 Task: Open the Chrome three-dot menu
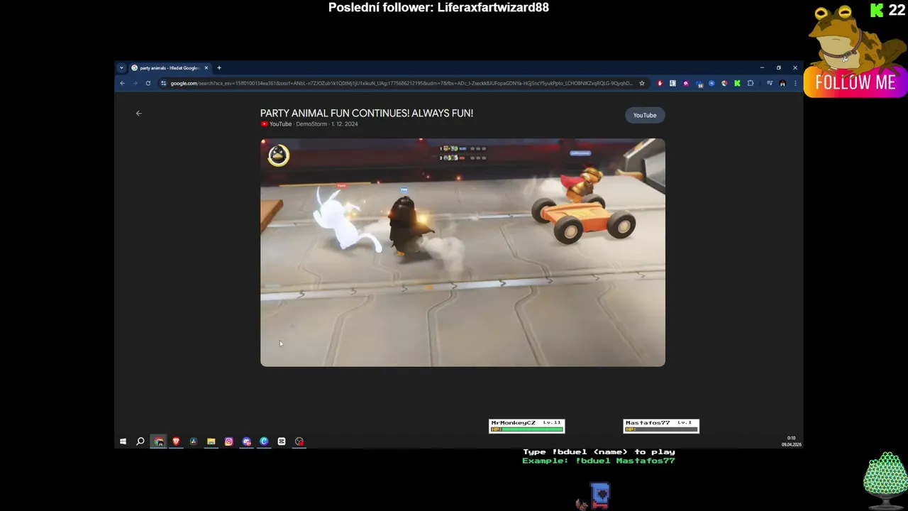(x=795, y=83)
